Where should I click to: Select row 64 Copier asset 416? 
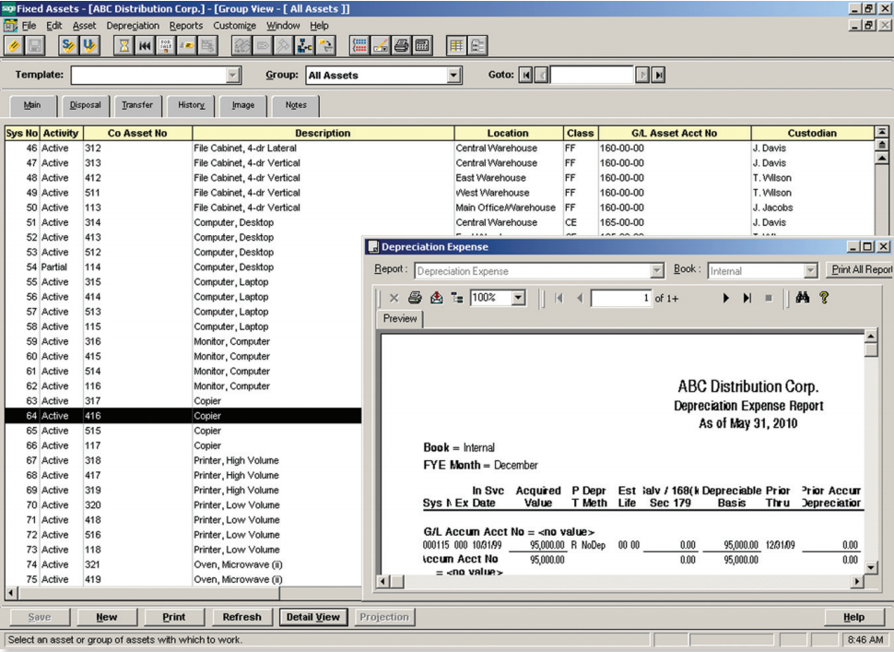point(183,416)
